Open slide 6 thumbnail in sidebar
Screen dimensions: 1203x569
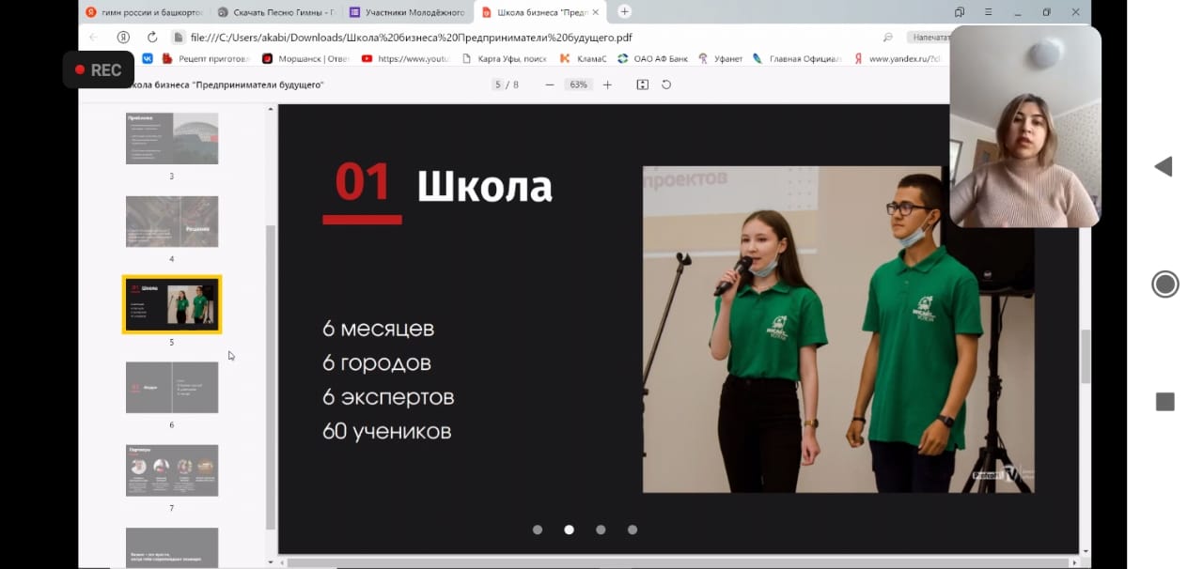[x=172, y=387]
